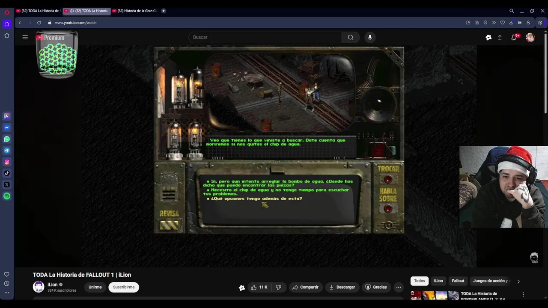This screenshot has width=548, height=308.
Task: Open the YouTube hamburger guide menu
Action: click(25, 37)
